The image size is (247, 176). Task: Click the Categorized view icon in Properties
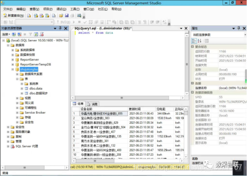coord(194,41)
